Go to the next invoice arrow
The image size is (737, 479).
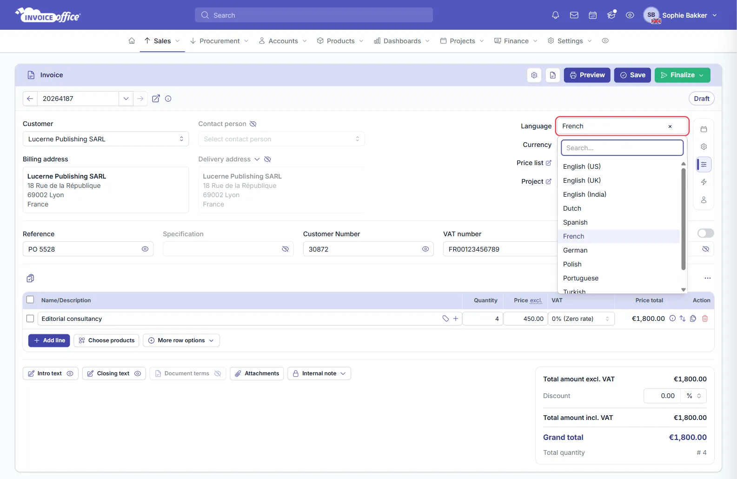pyautogui.click(x=140, y=99)
